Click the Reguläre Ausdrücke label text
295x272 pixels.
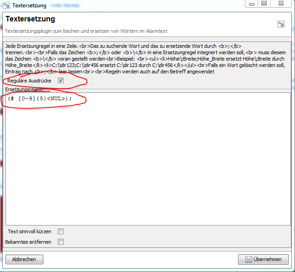[x=30, y=81]
